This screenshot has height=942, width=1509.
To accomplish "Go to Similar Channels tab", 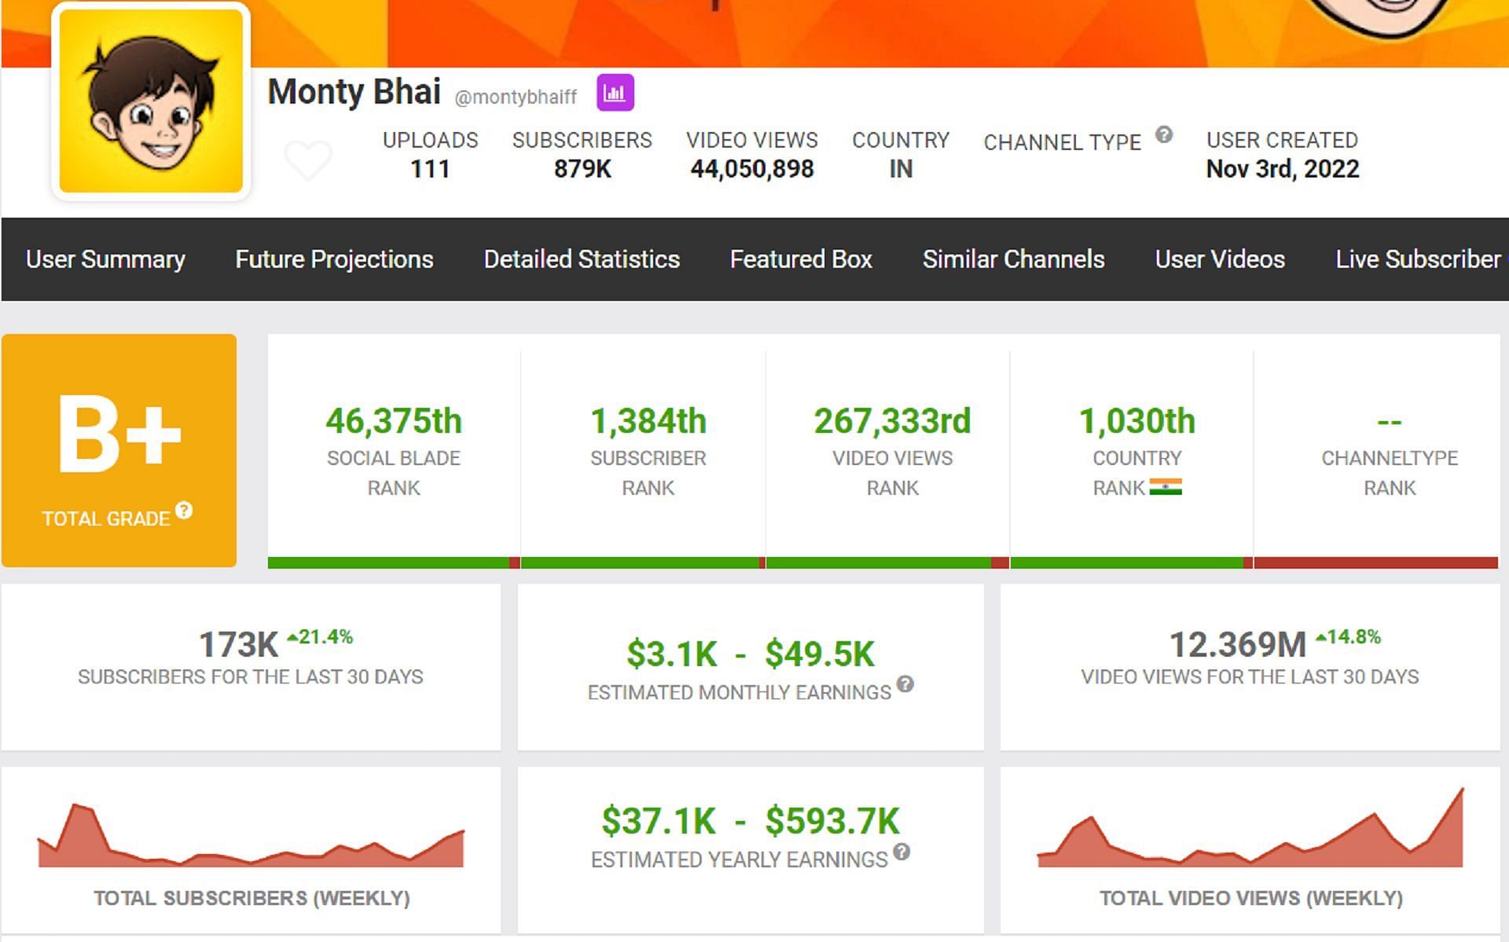I will [1013, 259].
